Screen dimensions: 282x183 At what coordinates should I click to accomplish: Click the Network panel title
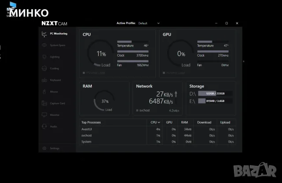coord(144,86)
